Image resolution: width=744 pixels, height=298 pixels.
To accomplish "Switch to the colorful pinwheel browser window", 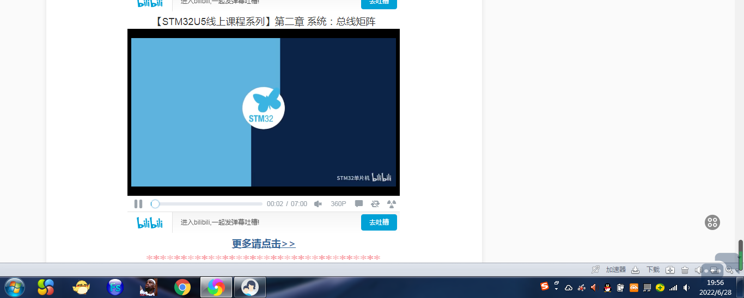I will 216,287.
